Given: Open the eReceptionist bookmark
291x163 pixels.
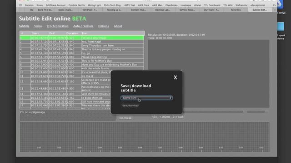Looking at the screenshot, I should pyautogui.click(x=258, y=5).
